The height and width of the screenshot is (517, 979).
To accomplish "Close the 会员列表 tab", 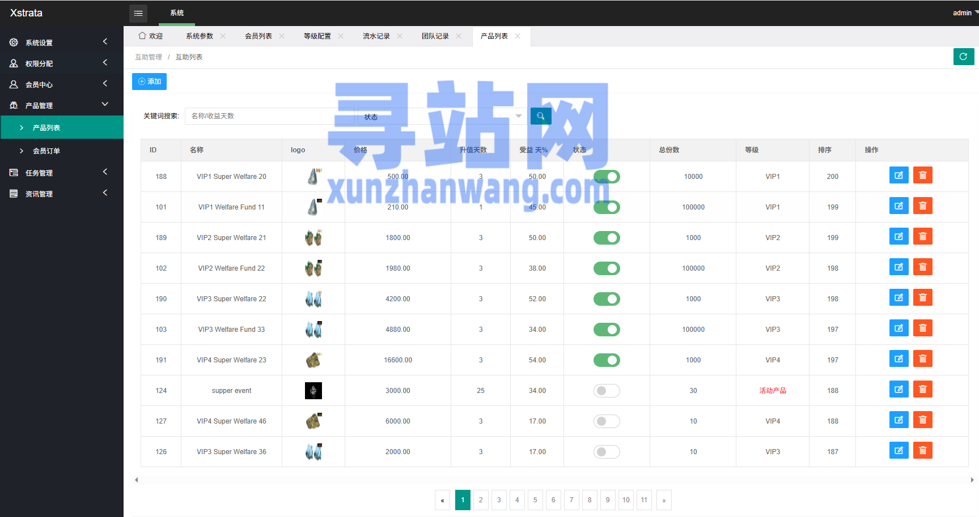I will [x=282, y=36].
